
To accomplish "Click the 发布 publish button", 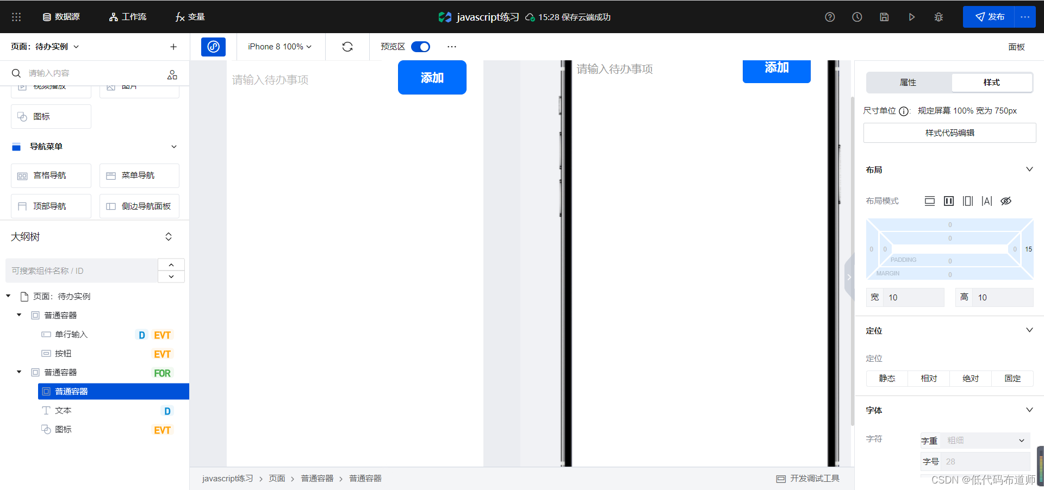I will (989, 17).
